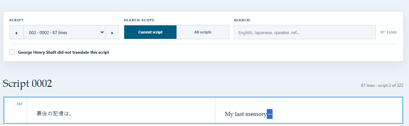Select the Current script search scope
The width and height of the screenshot is (409, 126).
coord(150,32)
